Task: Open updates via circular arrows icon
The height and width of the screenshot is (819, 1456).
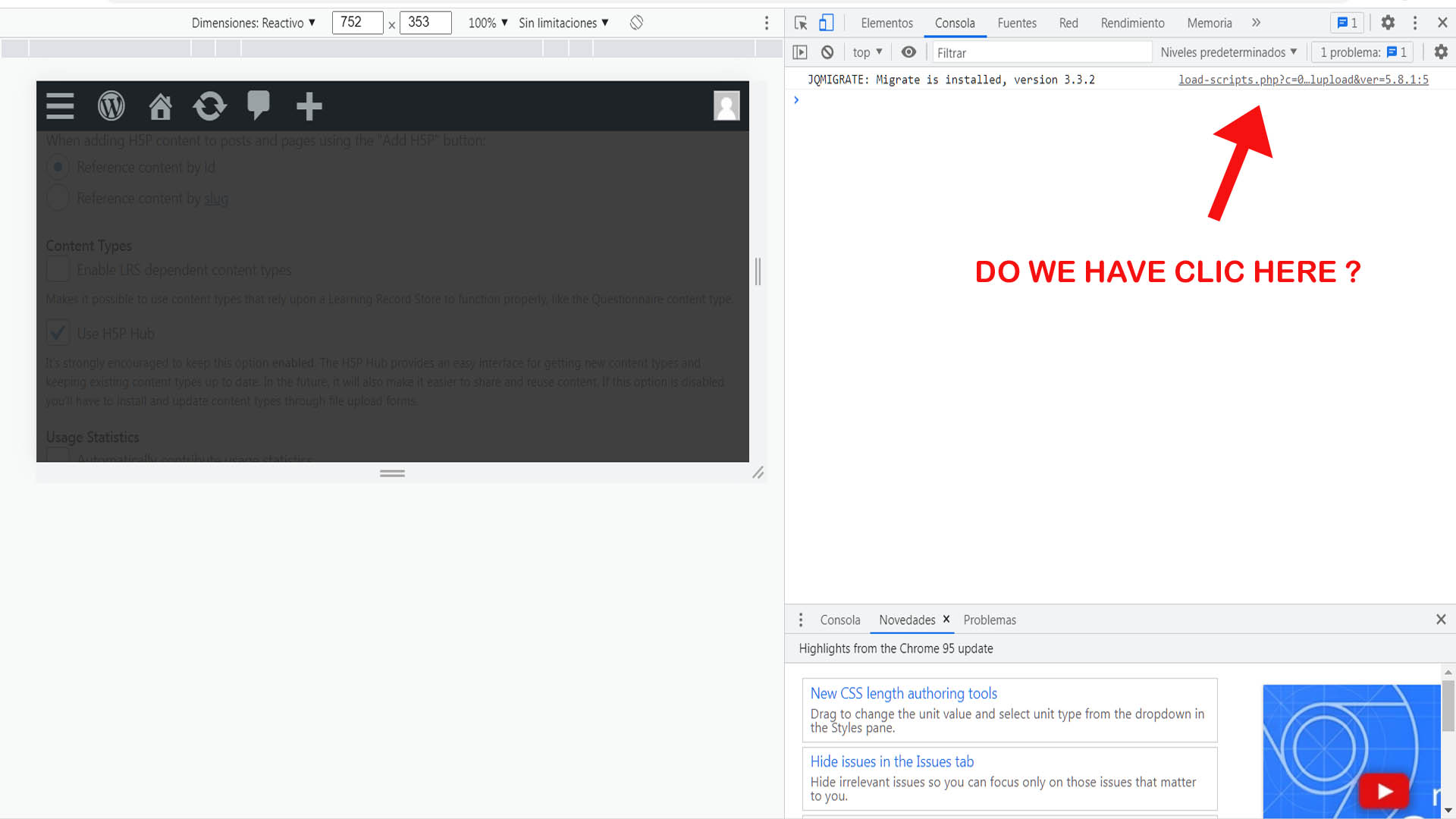Action: 210,106
